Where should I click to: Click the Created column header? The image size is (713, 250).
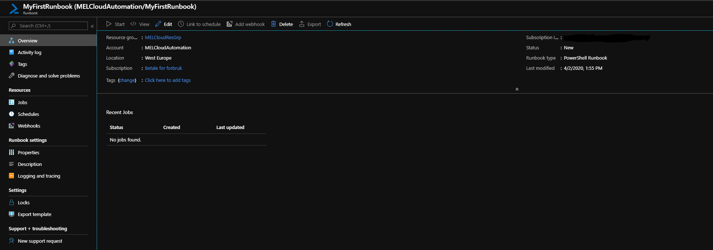click(x=171, y=127)
